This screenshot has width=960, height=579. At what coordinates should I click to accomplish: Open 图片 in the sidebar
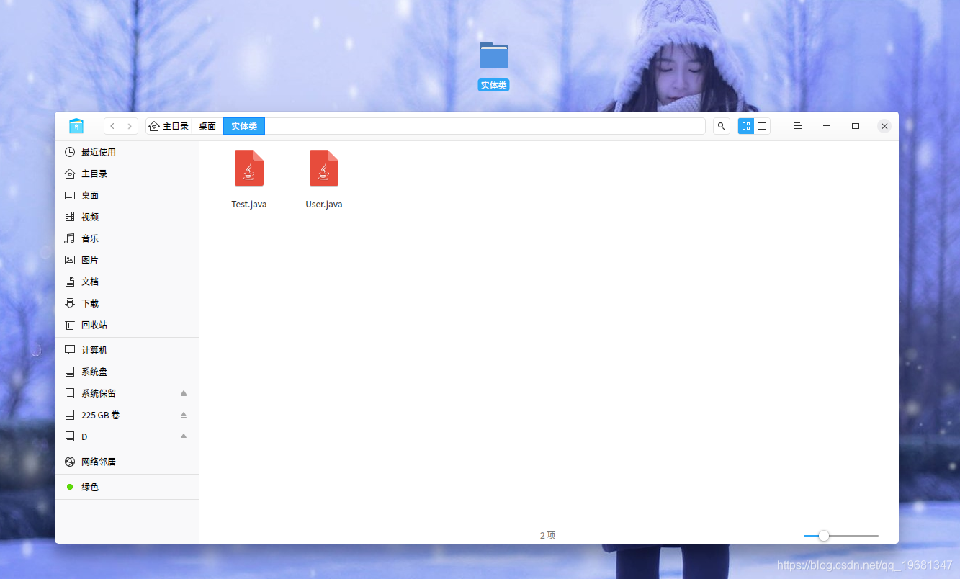click(127, 260)
